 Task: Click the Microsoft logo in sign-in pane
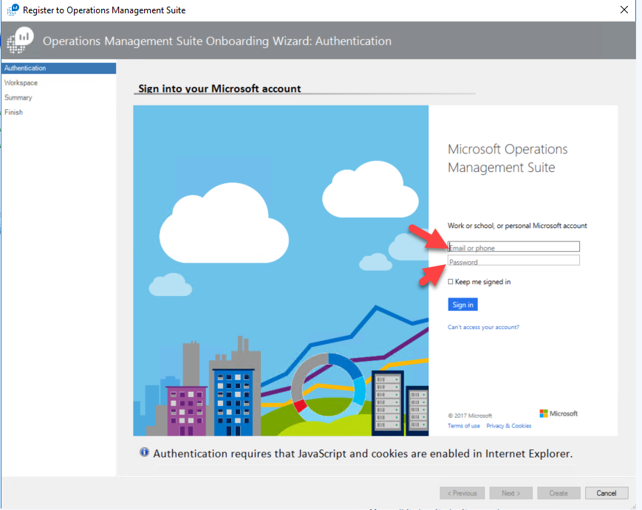[x=559, y=413]
